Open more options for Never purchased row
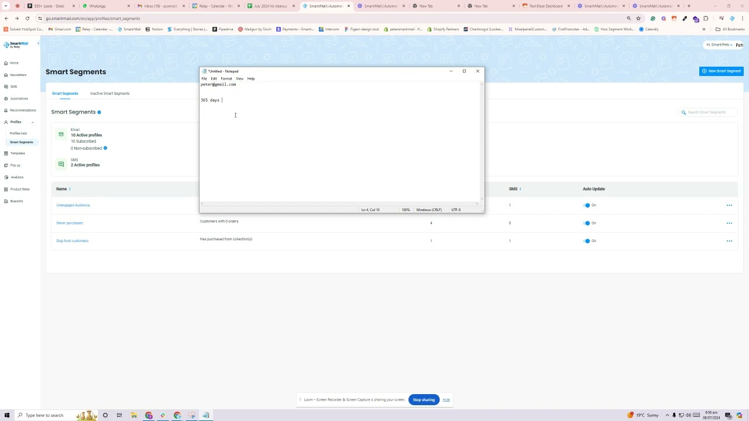The width and height of the screenshot is (749, 421). click(x=729, y=223)
